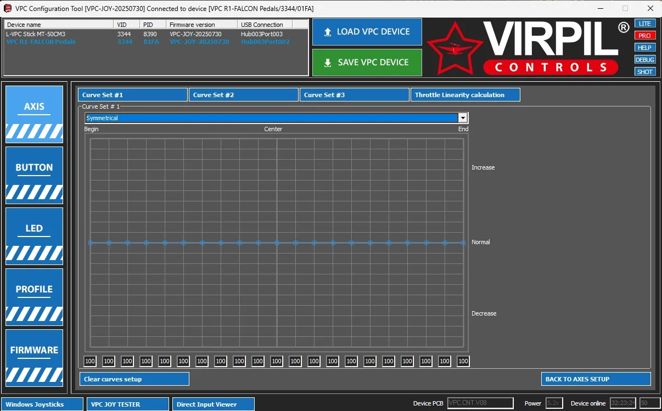
Task: Click the last 100 value box below End
Action: pyautogui.click(x=463, y=361)
